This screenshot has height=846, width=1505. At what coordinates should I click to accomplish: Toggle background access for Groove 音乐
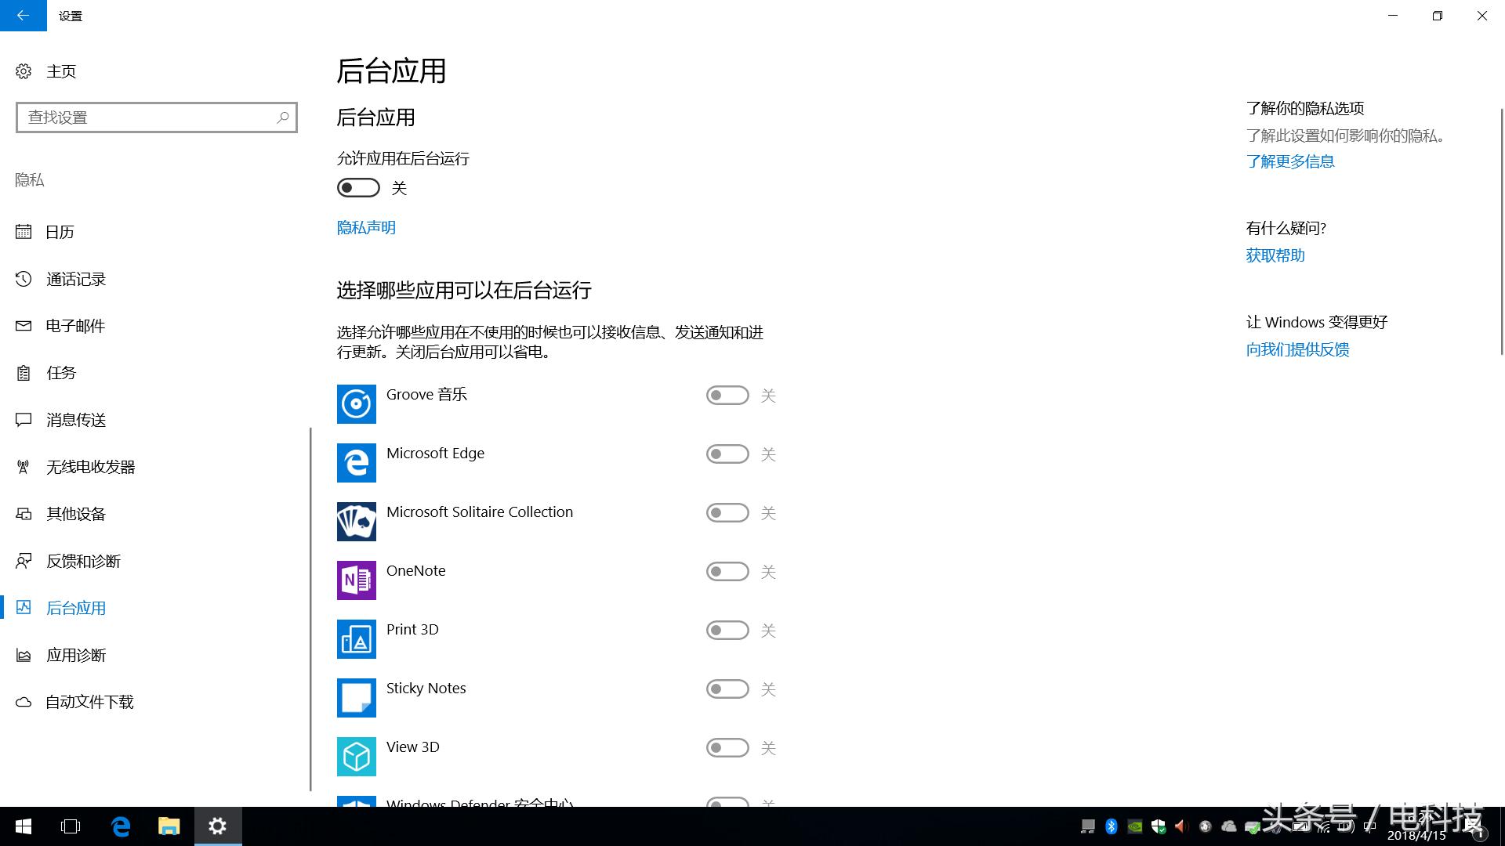pos(727,396)
